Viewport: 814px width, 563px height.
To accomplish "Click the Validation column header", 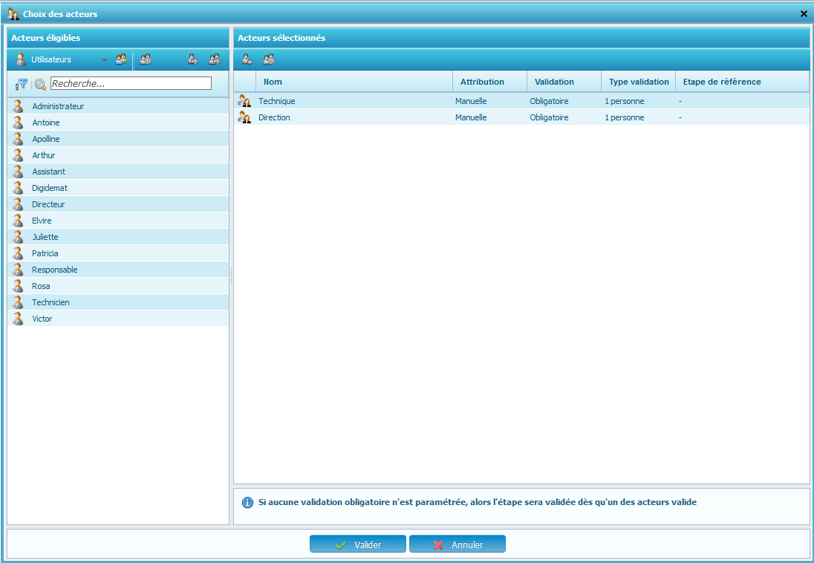I will click(x=554, y=82).
